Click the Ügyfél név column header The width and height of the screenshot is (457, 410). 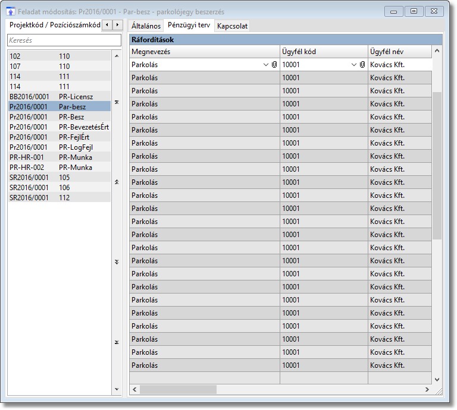387,52
